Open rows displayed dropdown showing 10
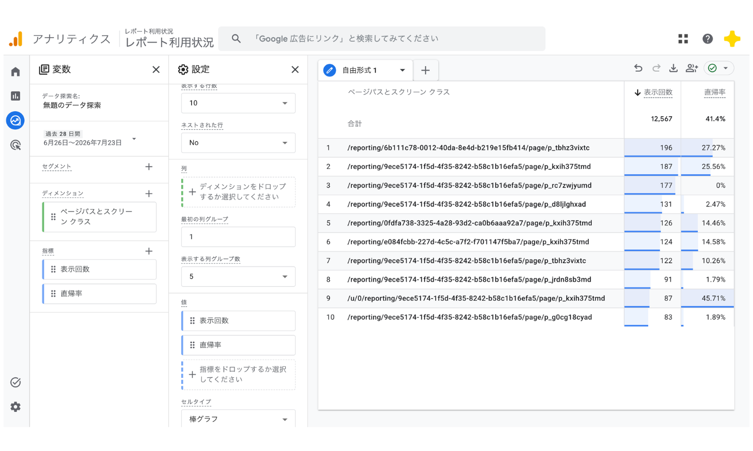753x451 pixels. tap(238, 103)
